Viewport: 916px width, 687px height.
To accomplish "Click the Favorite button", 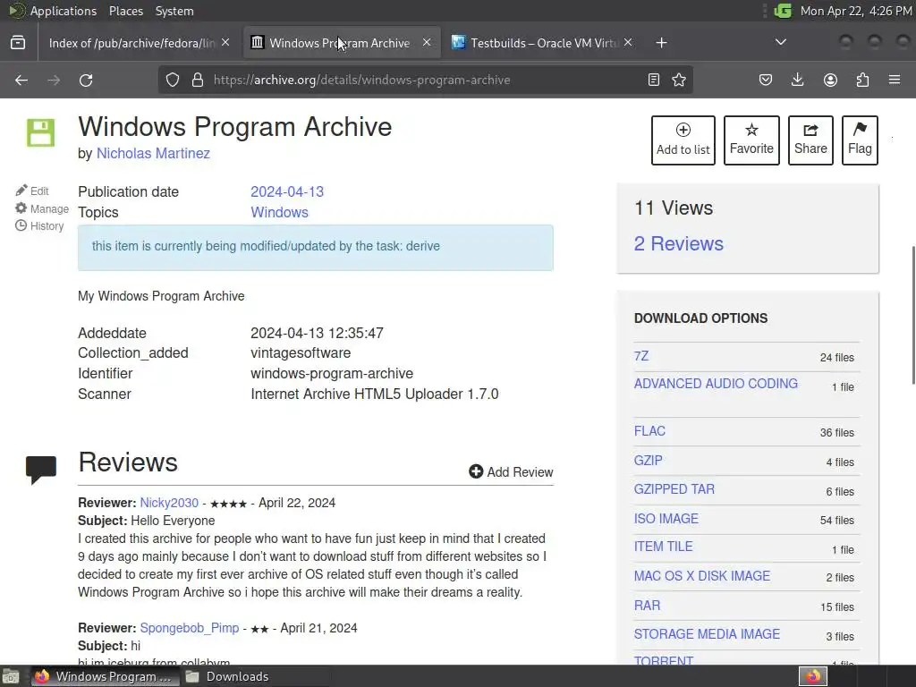I will click(x=751, y=140).
